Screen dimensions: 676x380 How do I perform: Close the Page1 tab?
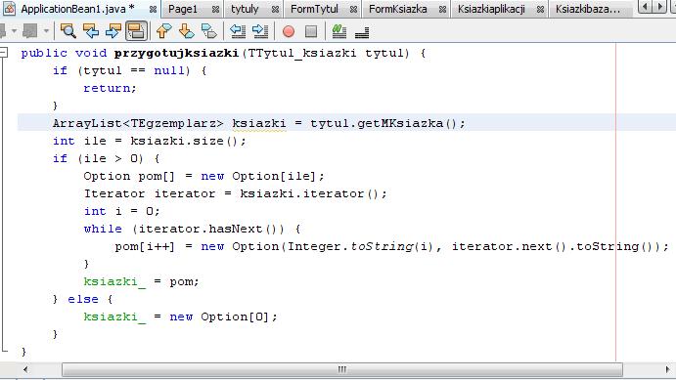(215, 9)
